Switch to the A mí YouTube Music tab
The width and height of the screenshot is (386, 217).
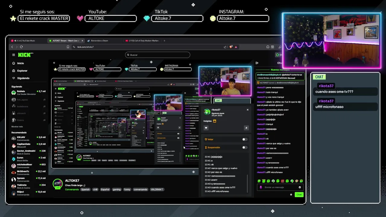coord(28,41)
